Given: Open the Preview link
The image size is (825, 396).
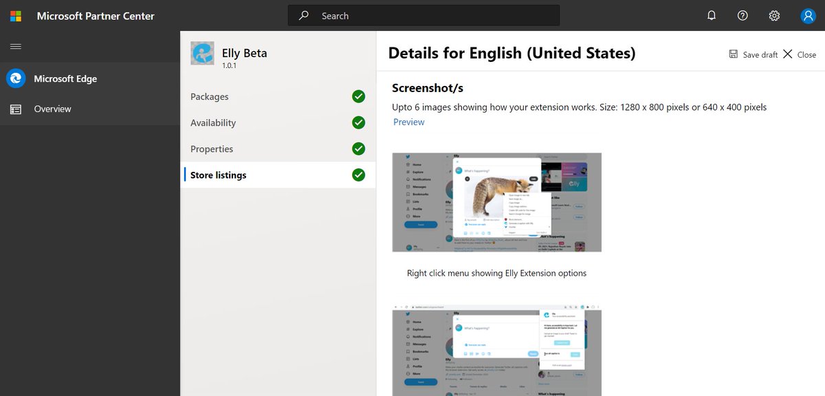Looking at the screenshot, I should coord(409,122).
